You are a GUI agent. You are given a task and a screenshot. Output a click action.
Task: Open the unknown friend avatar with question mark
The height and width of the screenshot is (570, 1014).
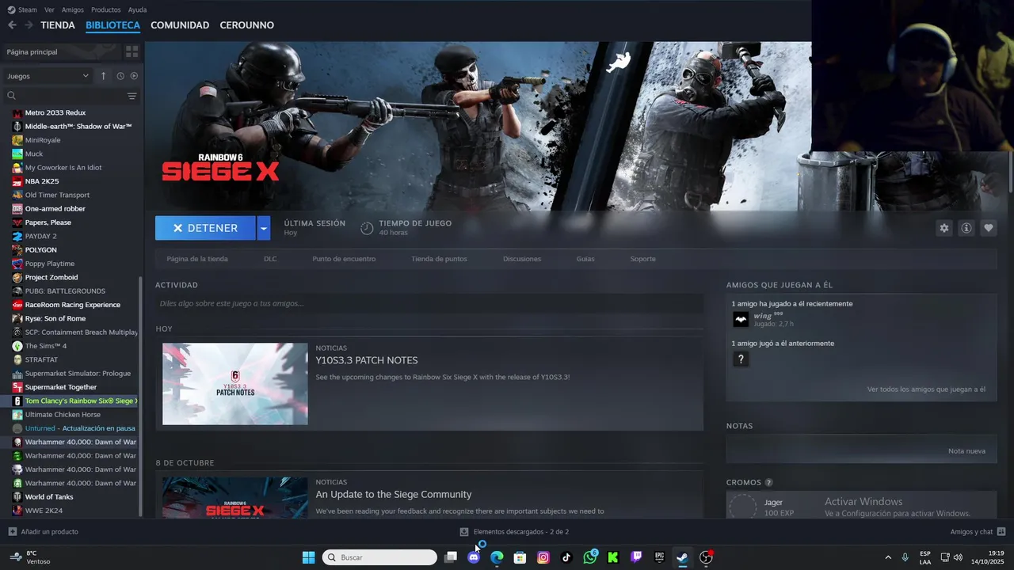[741, 359]
